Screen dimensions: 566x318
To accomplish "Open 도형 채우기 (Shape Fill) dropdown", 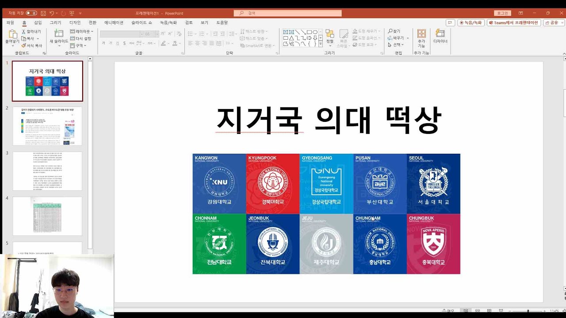I will tap(367, 31).
